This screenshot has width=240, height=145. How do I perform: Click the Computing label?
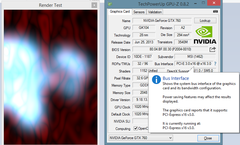click(x=123, y=129)
